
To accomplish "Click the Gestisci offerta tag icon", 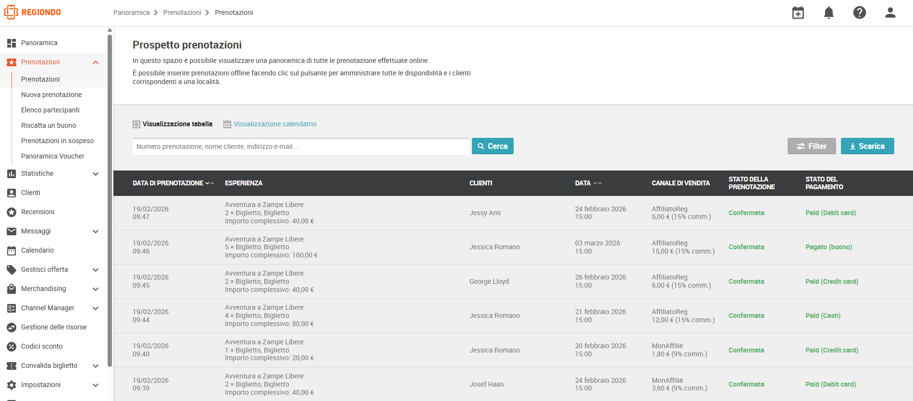I will 12,269.
